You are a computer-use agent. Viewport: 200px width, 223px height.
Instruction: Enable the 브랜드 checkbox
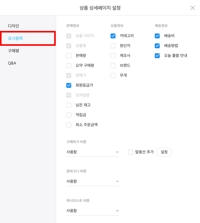click(x=113, y=66)
